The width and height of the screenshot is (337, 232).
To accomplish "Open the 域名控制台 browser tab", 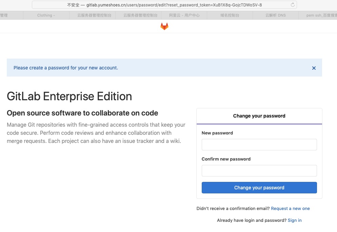I will pos(230,15).
